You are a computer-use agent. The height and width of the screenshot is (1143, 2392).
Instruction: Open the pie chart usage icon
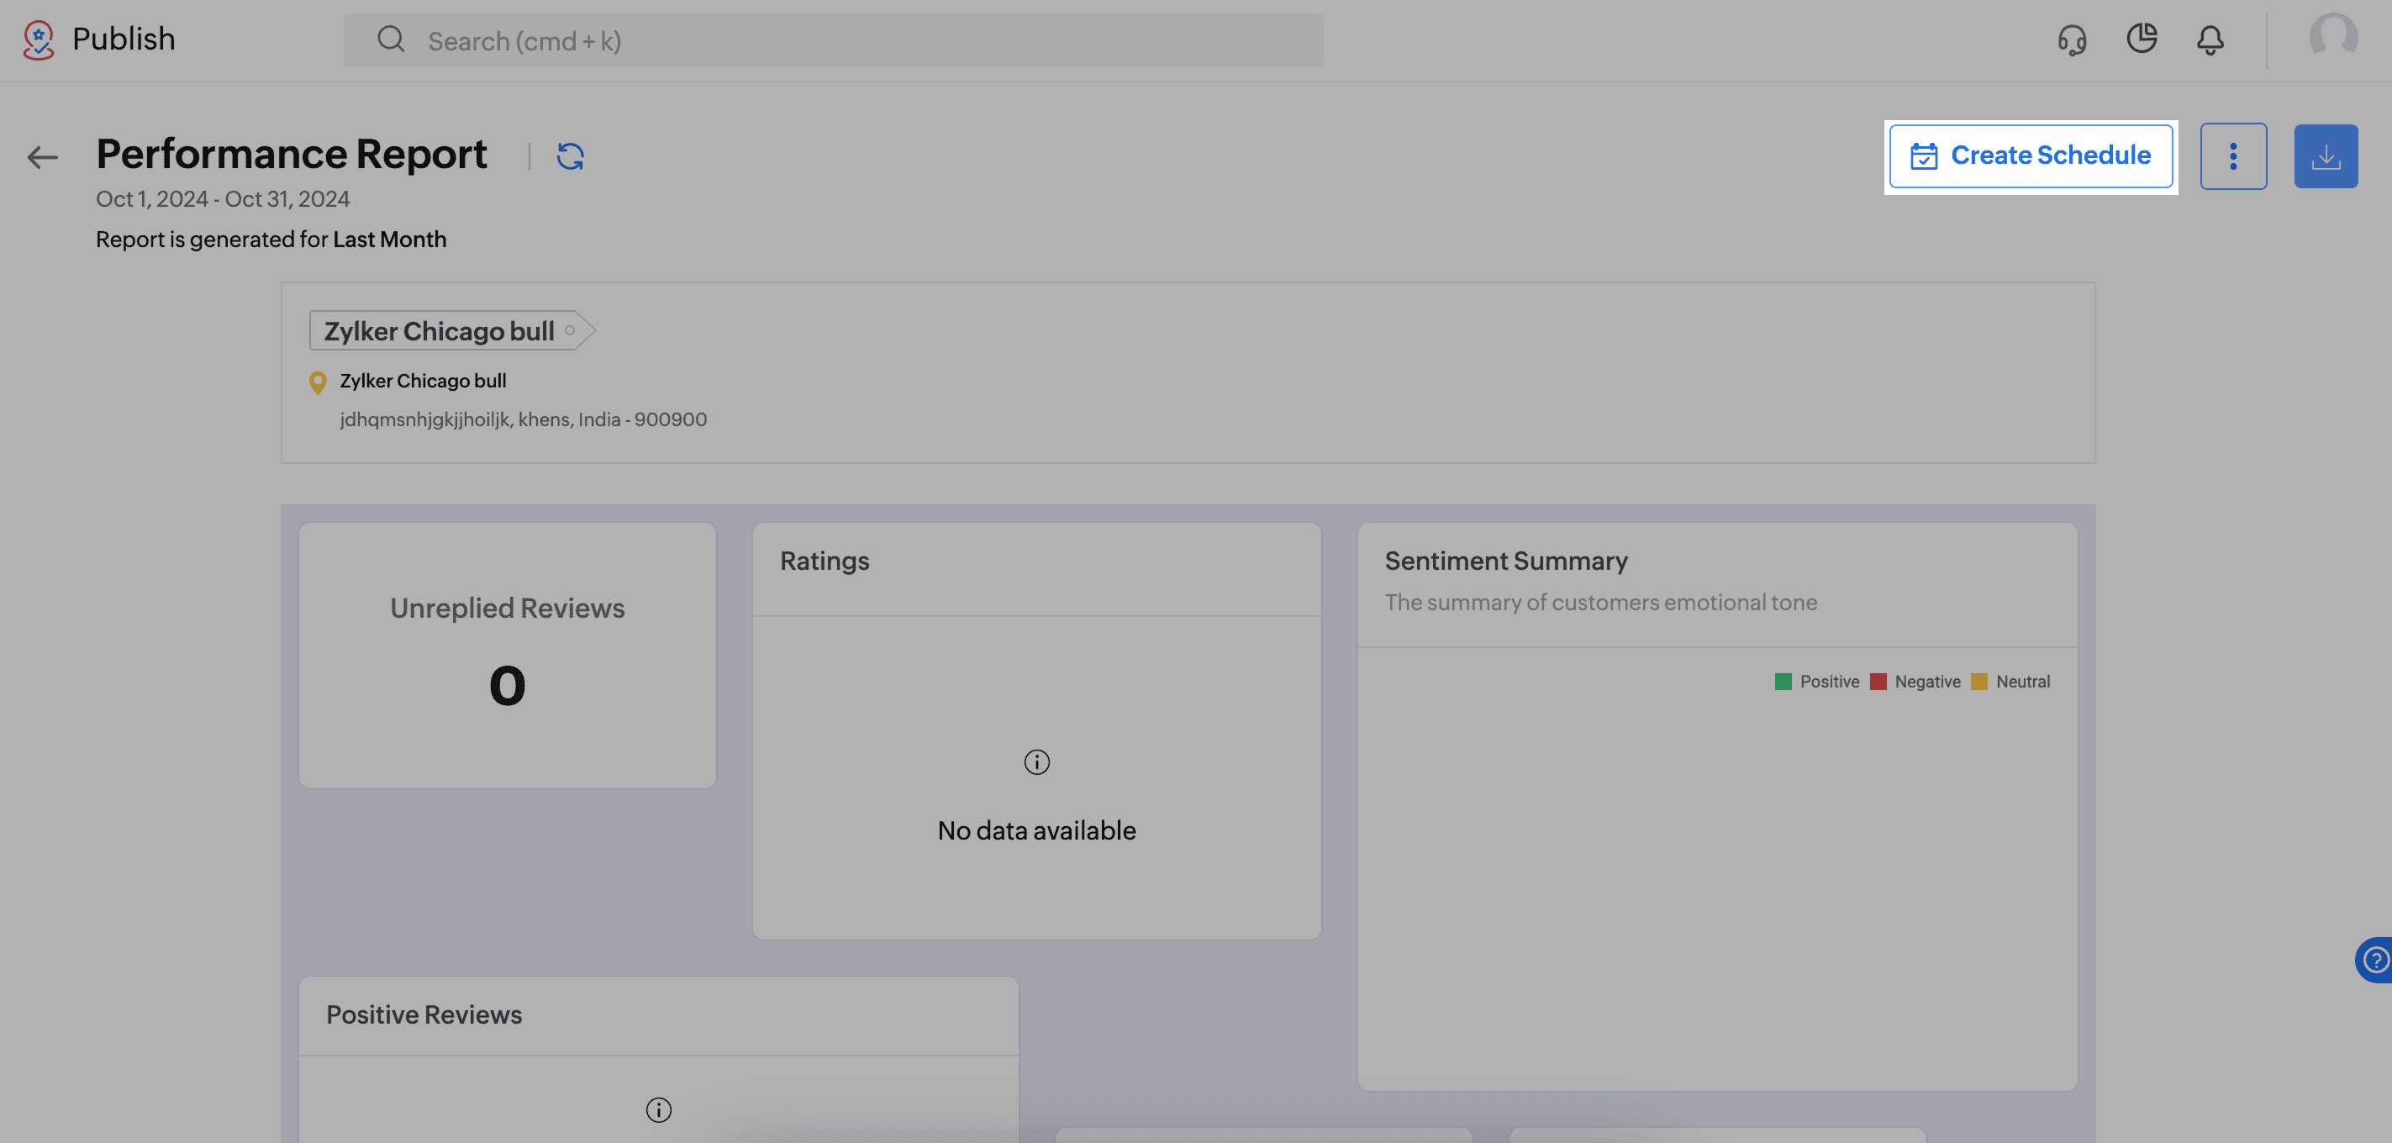pyautogui.click(x=2142, y=38)
